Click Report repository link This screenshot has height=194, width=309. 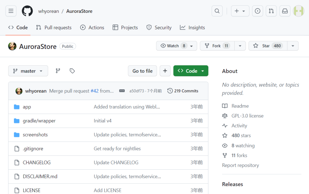tap(240, 165)
